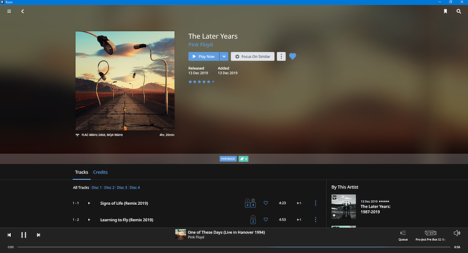Switch to the Credits tab
The width and height of the screenshot is (468, 253).
coord(100,172)
